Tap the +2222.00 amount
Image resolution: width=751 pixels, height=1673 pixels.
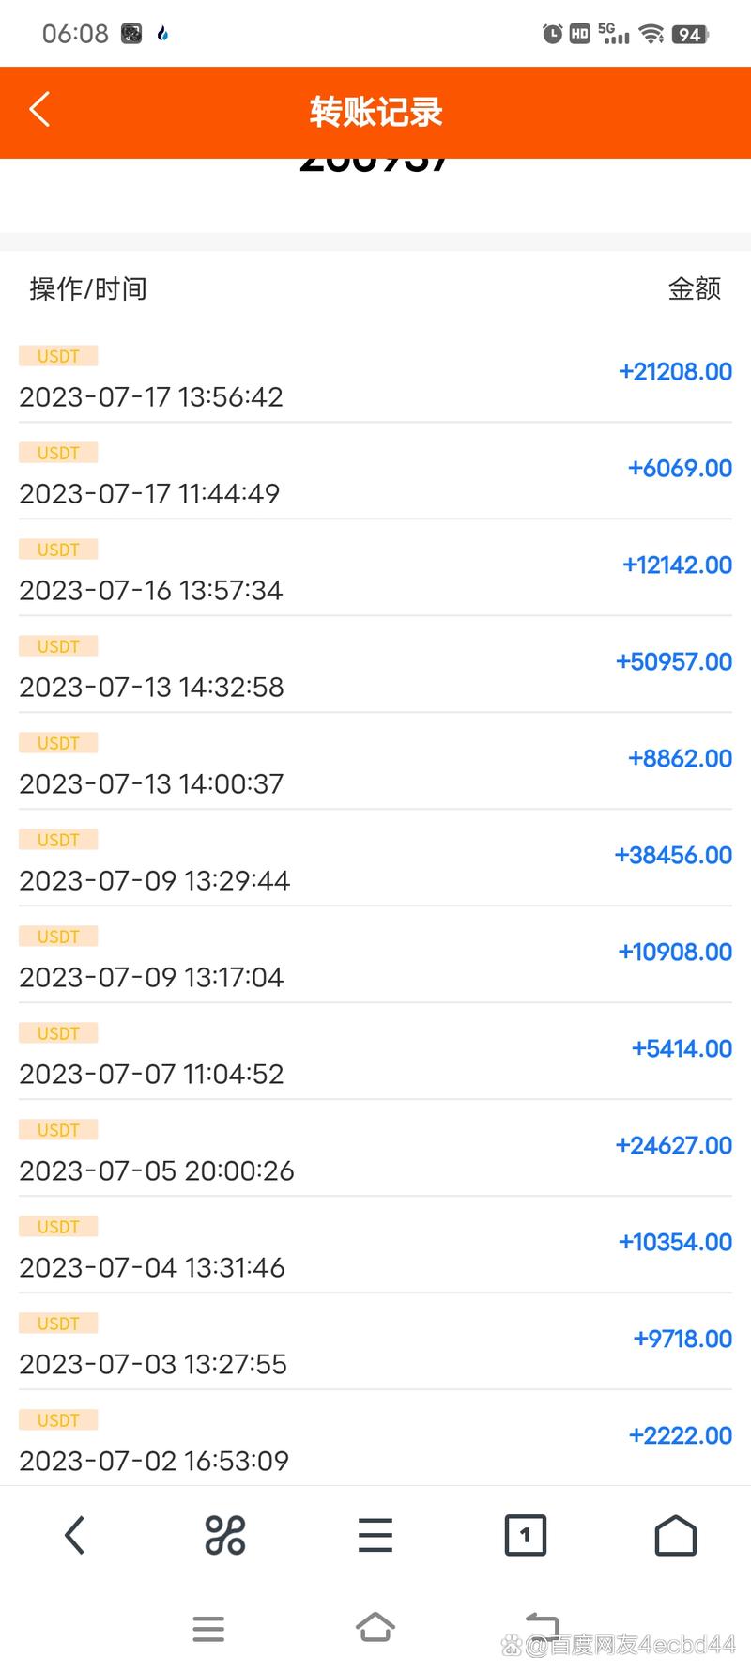(x=680, y=1436)
